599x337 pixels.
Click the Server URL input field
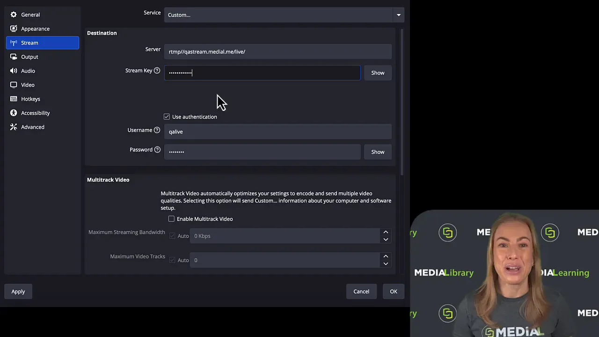point(278,51)
